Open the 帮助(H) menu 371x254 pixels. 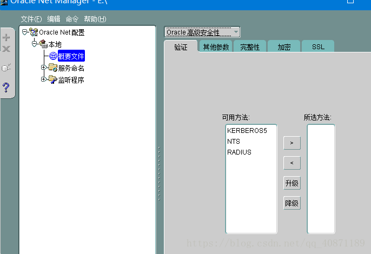95,19
